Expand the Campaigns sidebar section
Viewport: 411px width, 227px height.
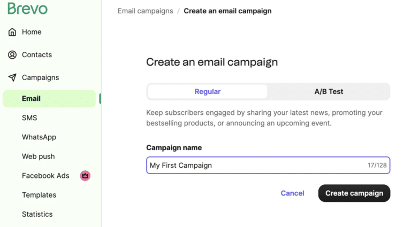(40, 77)
